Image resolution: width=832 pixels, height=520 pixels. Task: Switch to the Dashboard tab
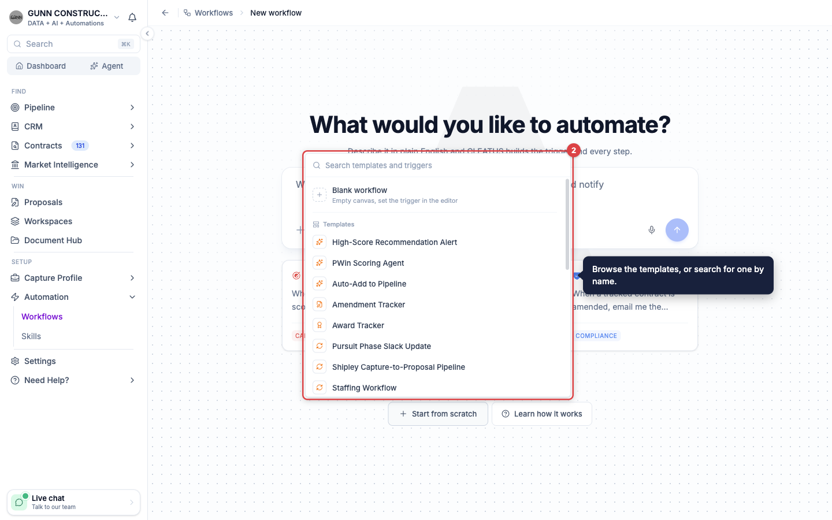point(40,66)
